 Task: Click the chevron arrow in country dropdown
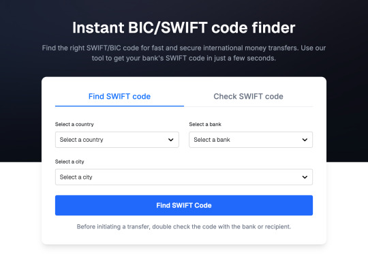171,140
